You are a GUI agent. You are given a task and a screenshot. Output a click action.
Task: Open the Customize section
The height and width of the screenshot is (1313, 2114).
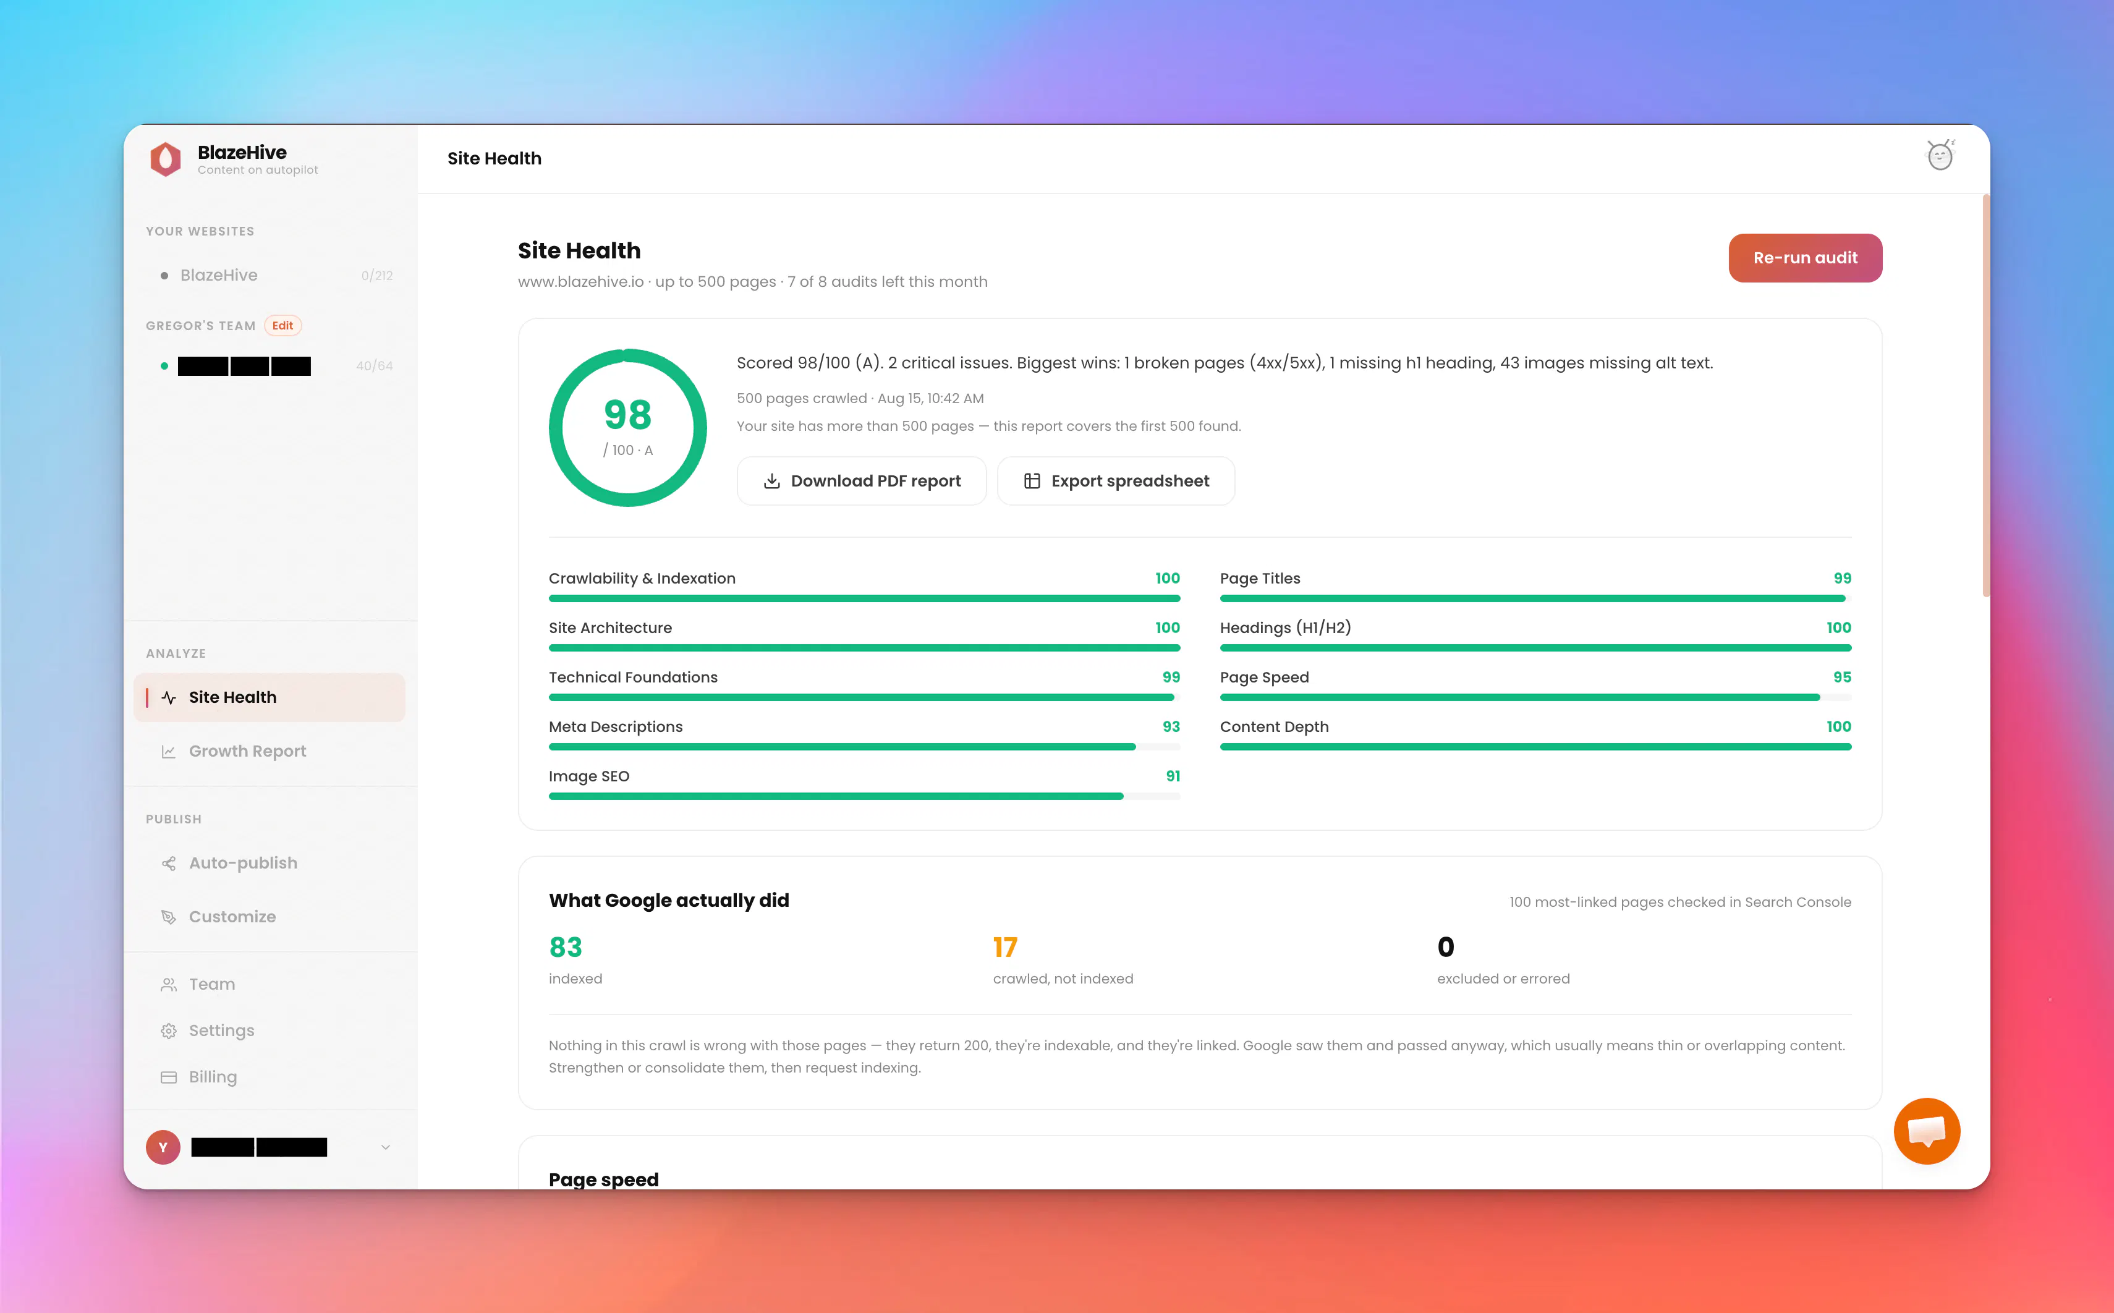pos(269,917)
